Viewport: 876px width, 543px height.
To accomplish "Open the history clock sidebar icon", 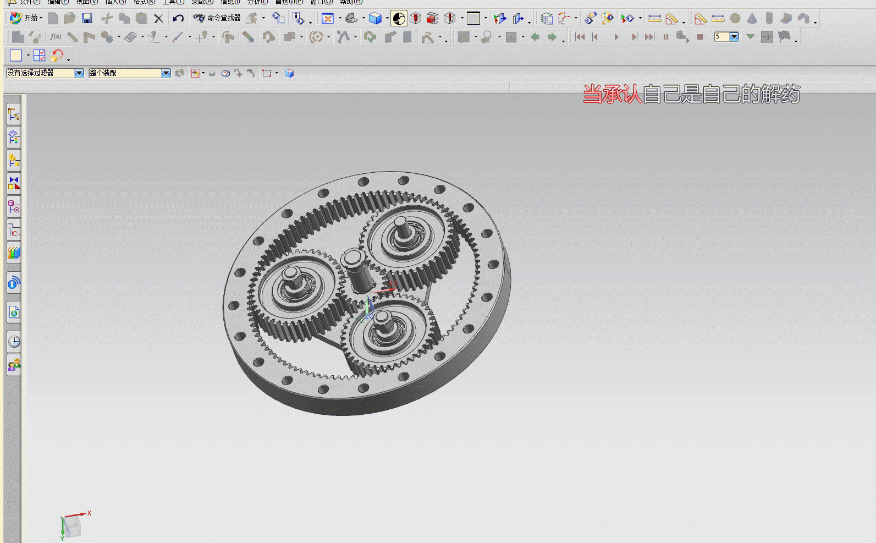I will 14,342.
